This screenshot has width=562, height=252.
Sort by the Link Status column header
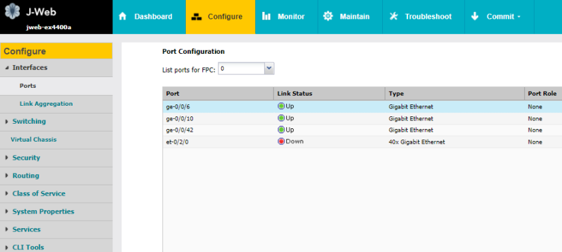(330, 94)
